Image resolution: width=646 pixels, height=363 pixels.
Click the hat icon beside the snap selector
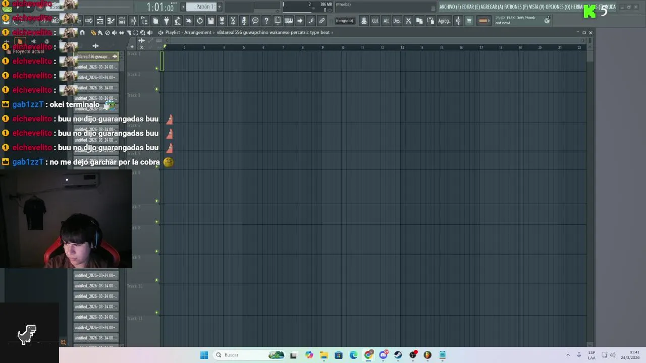click(364, 21)
